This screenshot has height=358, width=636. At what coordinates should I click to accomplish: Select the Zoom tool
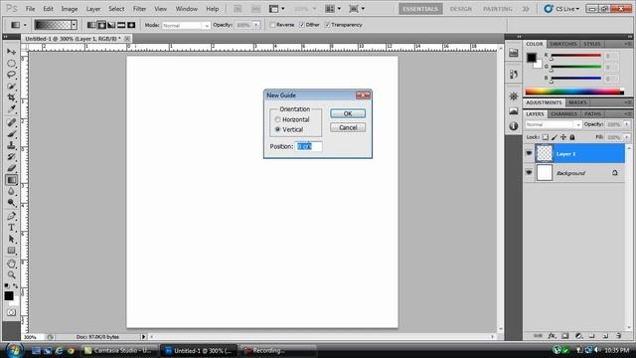pyautogui.click(x=11, y=274)
